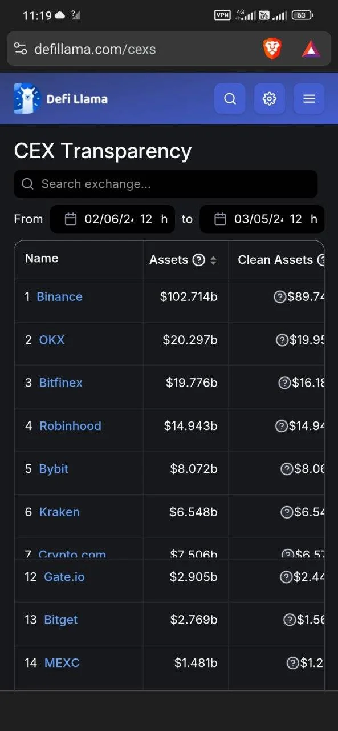Tap the defillama.com/cexs address bar
338x731 pixels.
(95, 49)
